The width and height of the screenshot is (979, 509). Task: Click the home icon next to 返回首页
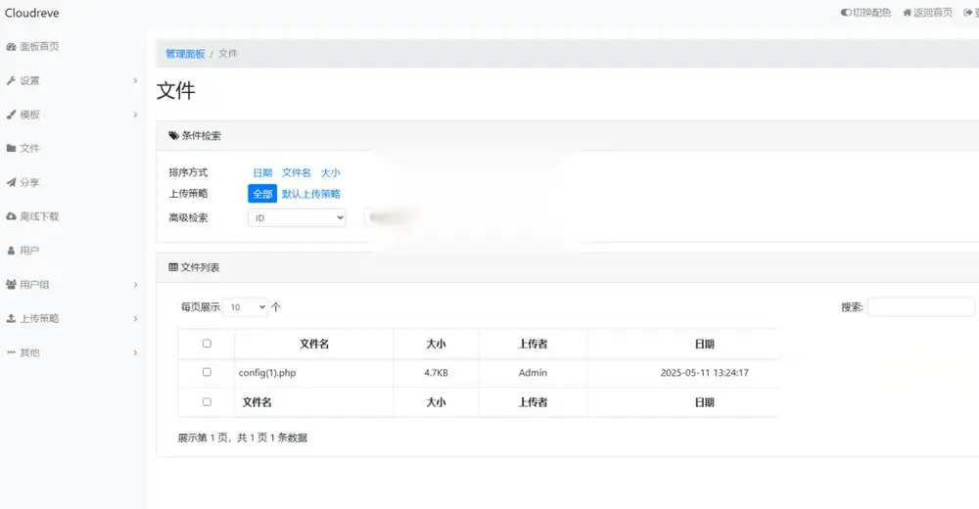click(908, 13)
